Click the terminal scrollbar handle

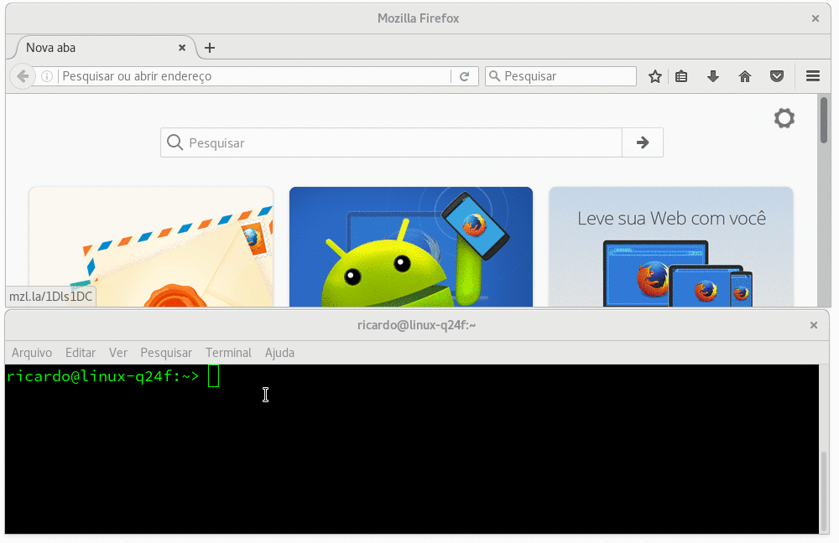824,492
